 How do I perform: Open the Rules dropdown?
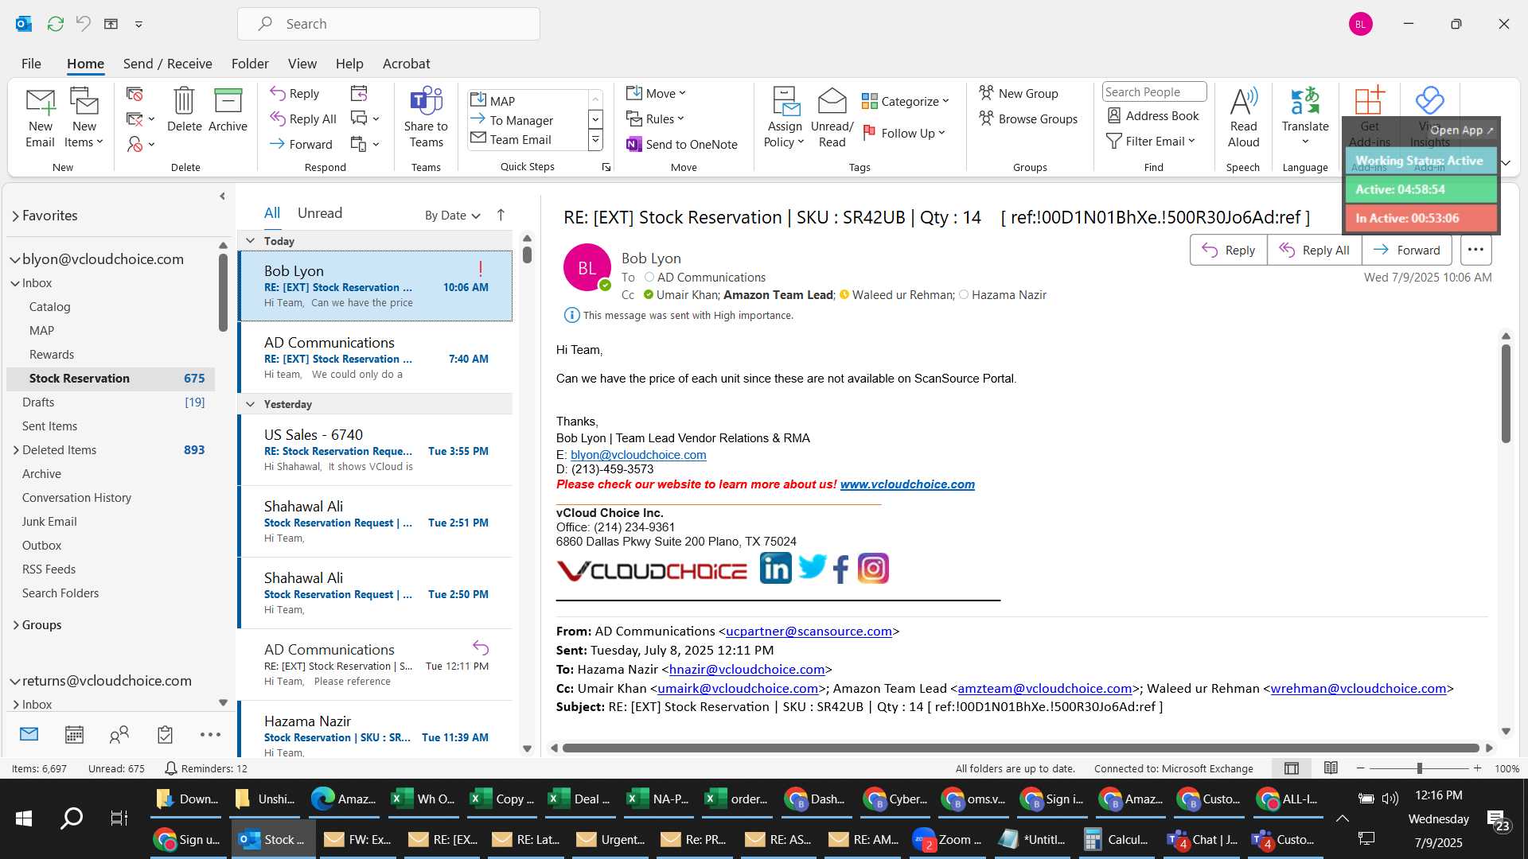coord(655,119)
